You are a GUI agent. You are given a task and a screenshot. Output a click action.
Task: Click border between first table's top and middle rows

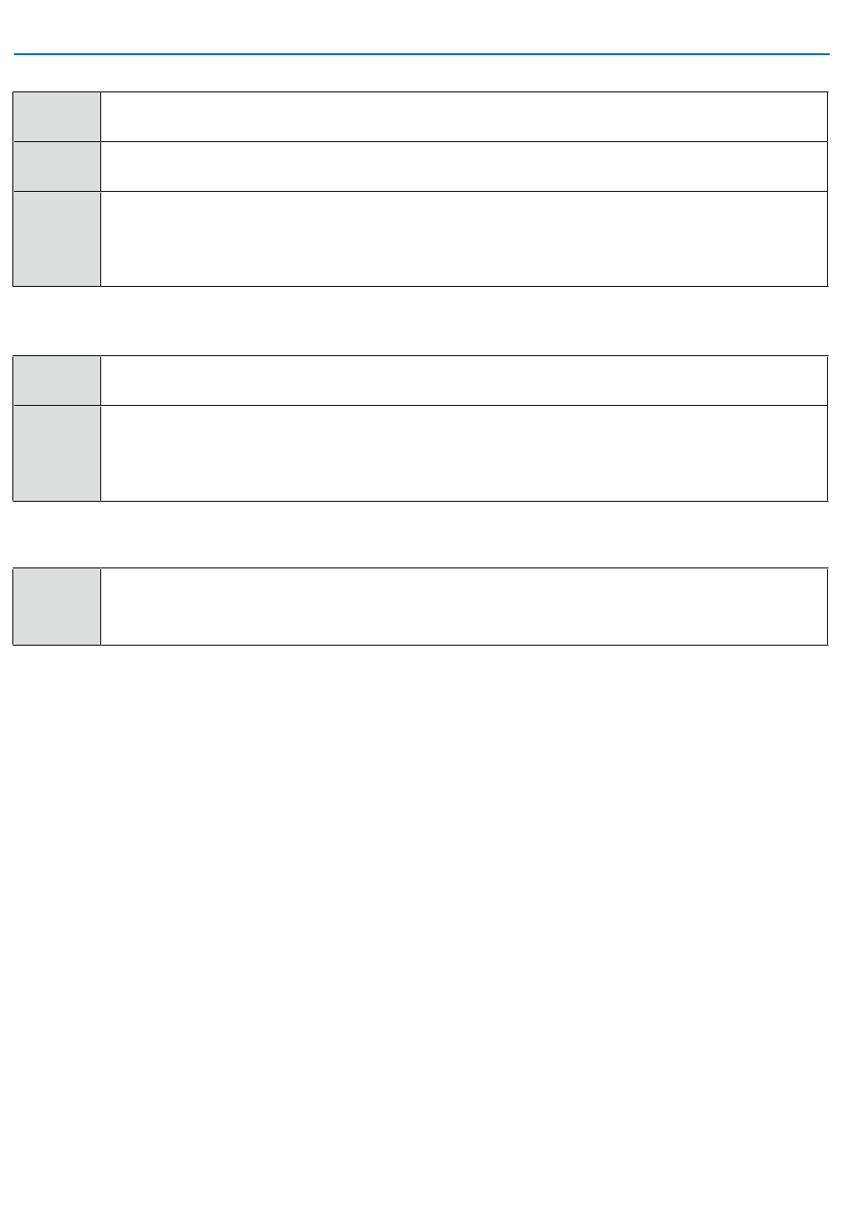(463, 141)
